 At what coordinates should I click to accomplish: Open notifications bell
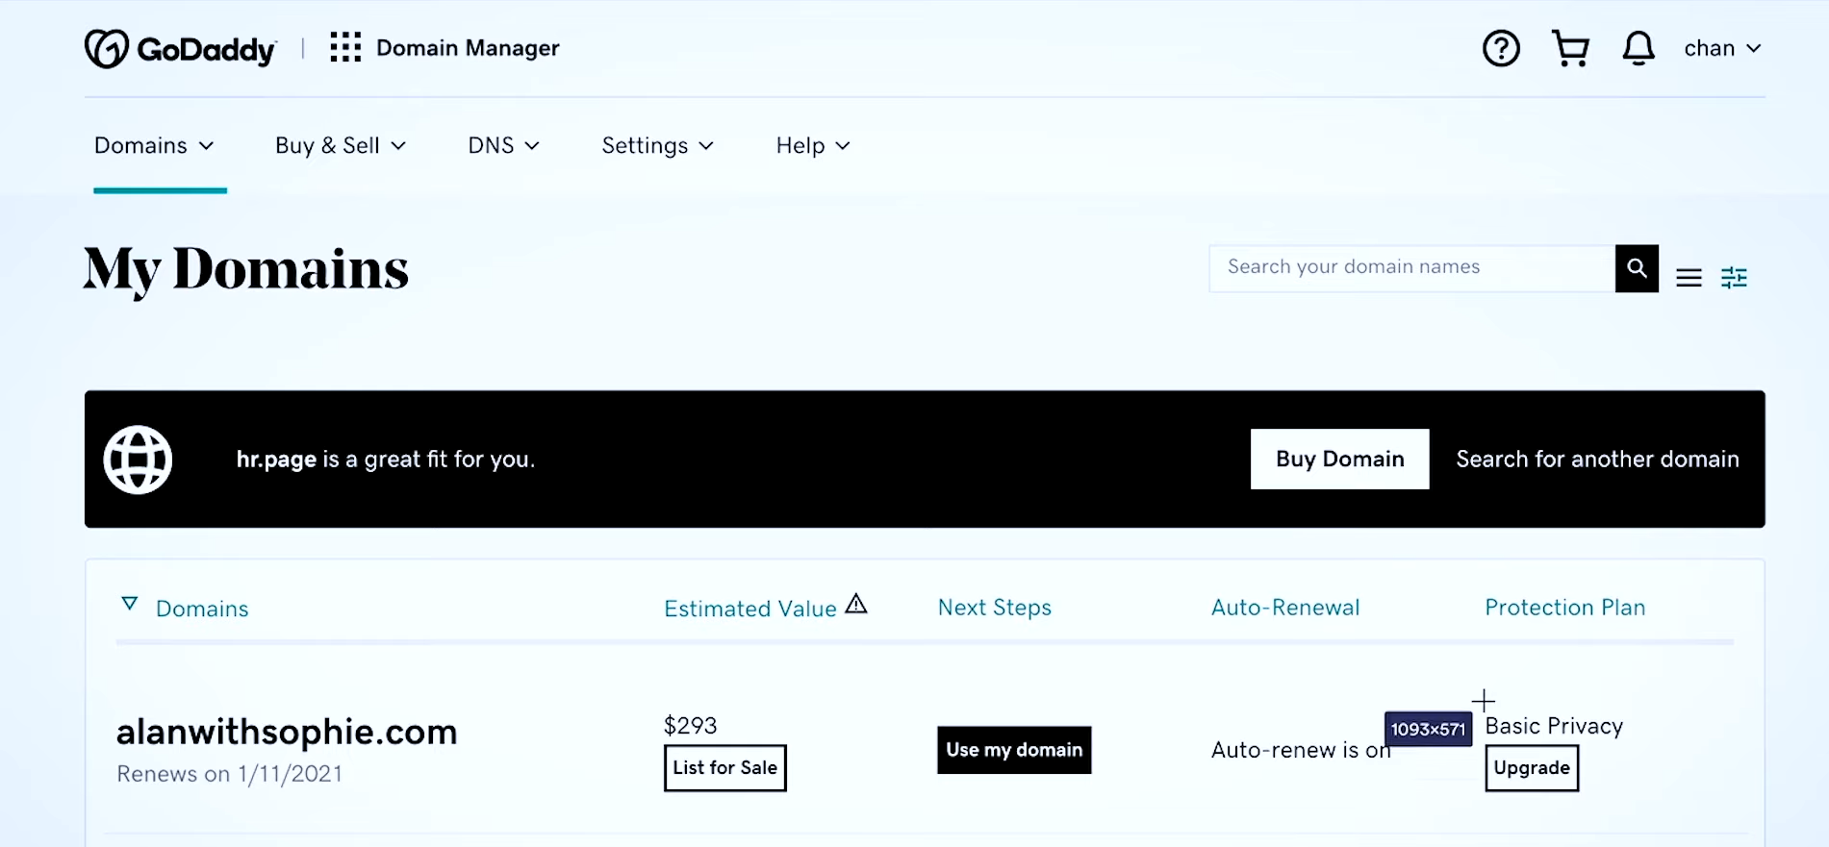1638,48
